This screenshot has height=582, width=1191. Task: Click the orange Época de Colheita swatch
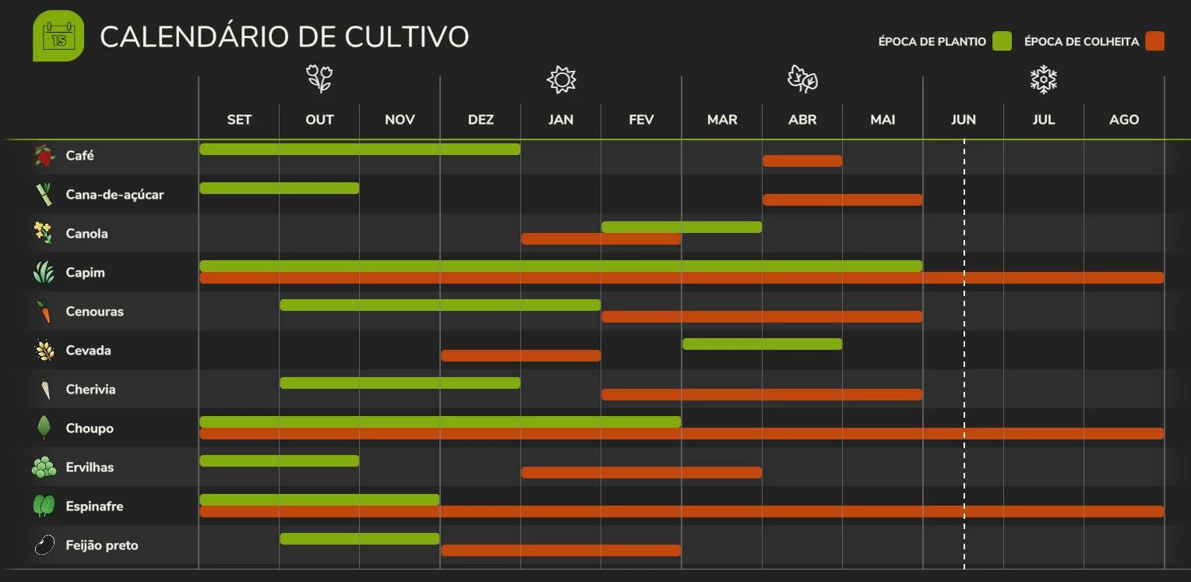1154,41
